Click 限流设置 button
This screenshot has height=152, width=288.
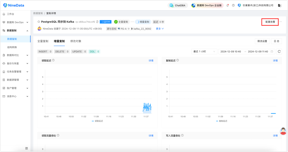pyautogui.click(x=262, y=41)
